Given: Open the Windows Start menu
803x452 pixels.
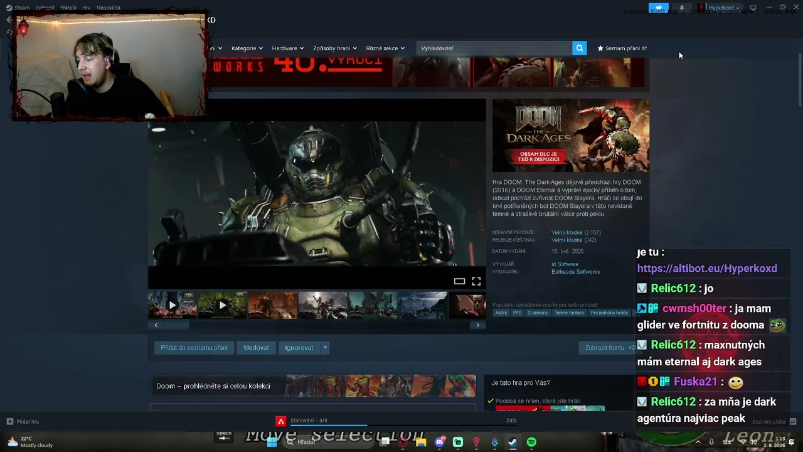Looking at the screenshot, I should tap(272, 442).
